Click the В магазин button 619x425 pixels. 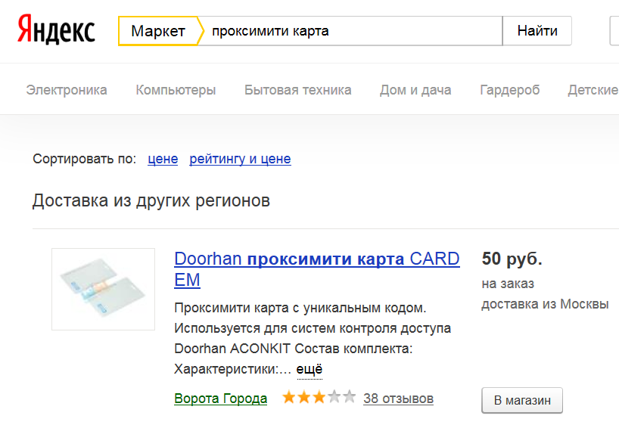tap(522, 400)
